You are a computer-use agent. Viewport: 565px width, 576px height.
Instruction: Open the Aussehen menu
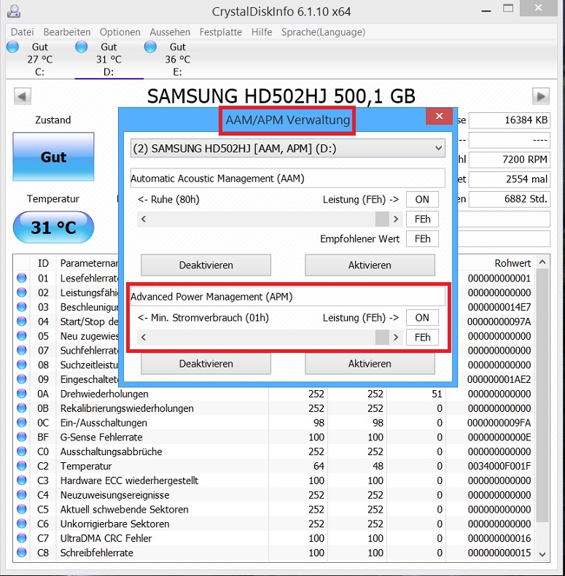point(170,32)
